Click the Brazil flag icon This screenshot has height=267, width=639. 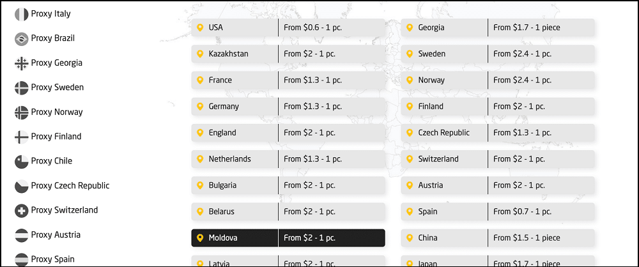[21, 39]
